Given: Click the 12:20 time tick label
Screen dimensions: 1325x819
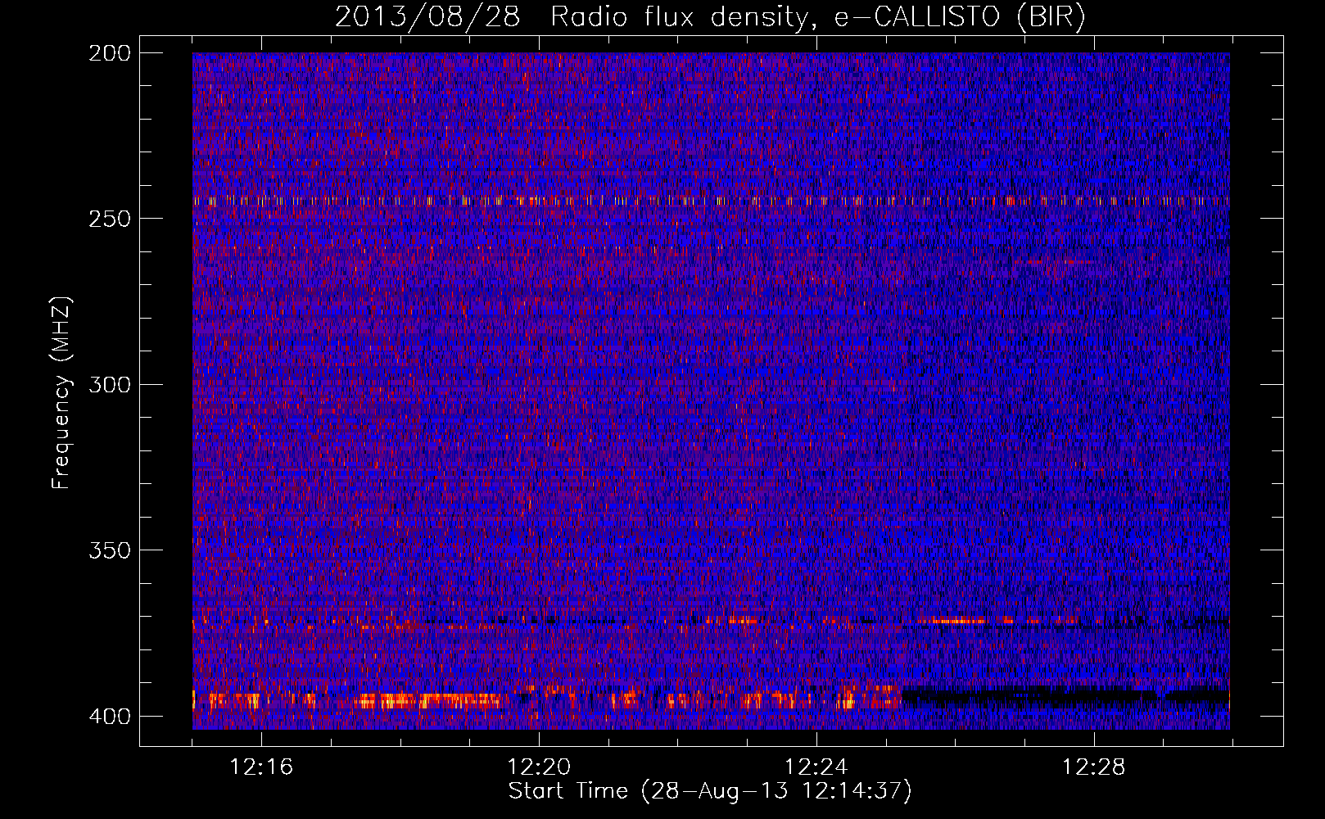Looking at the screenshot, I should pyautogui.click(x=539, y=767).
